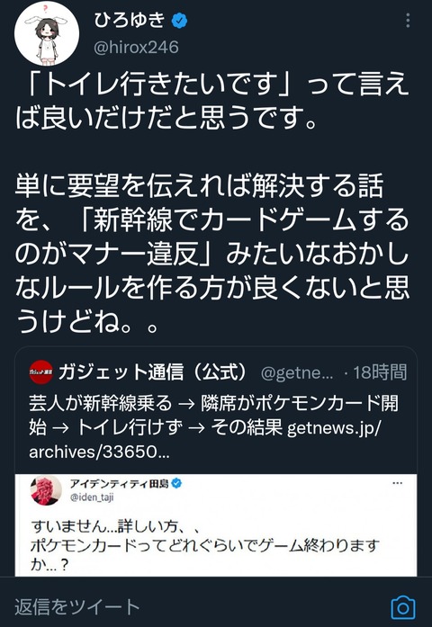Open the embedded screenshot of 田島's tweet
Image resolution: width=432 pixels, height=627 pixels.
(x=216, y=525)
